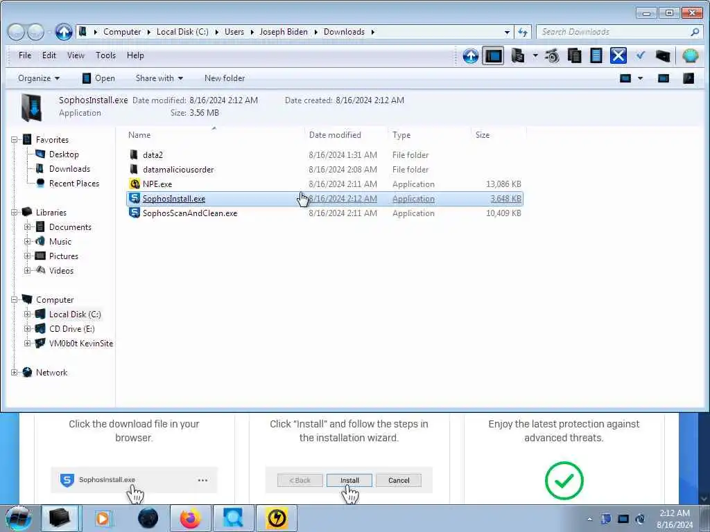The height and width of the screenshot is (532, 710).
Task: Expand the Music library node
Action: pos(27,241)
